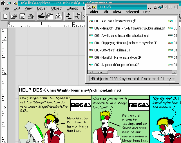Click the scroll left arrow in HD Gifs
This screenshot has height=143, width=181.
coord(90,72)
